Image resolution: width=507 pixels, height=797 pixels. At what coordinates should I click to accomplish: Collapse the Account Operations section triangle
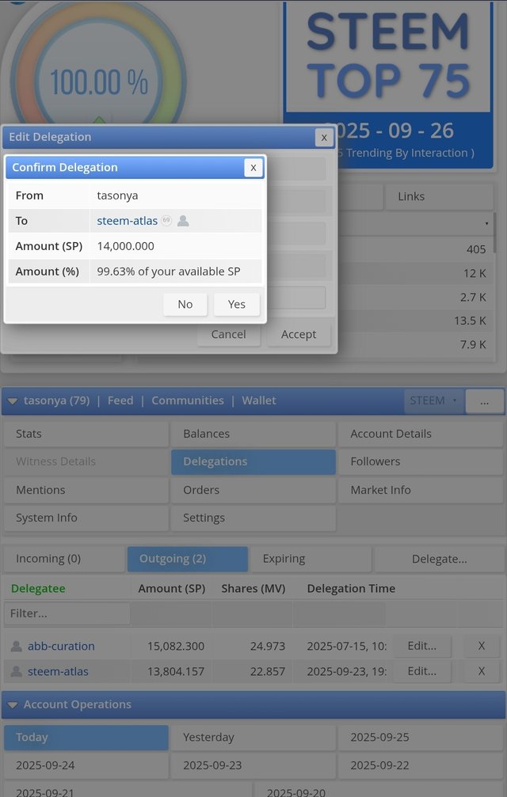[13, 705]
